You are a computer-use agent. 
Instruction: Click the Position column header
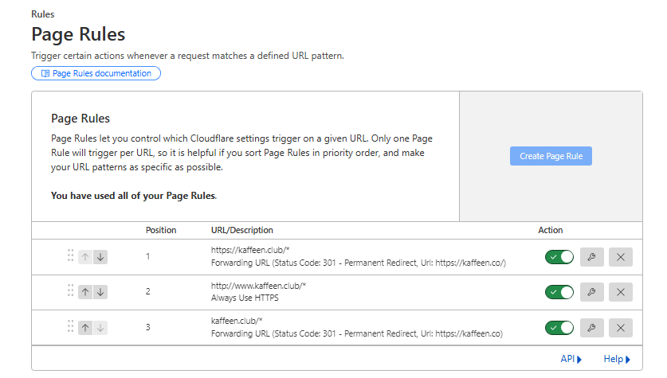click(161, 230)
